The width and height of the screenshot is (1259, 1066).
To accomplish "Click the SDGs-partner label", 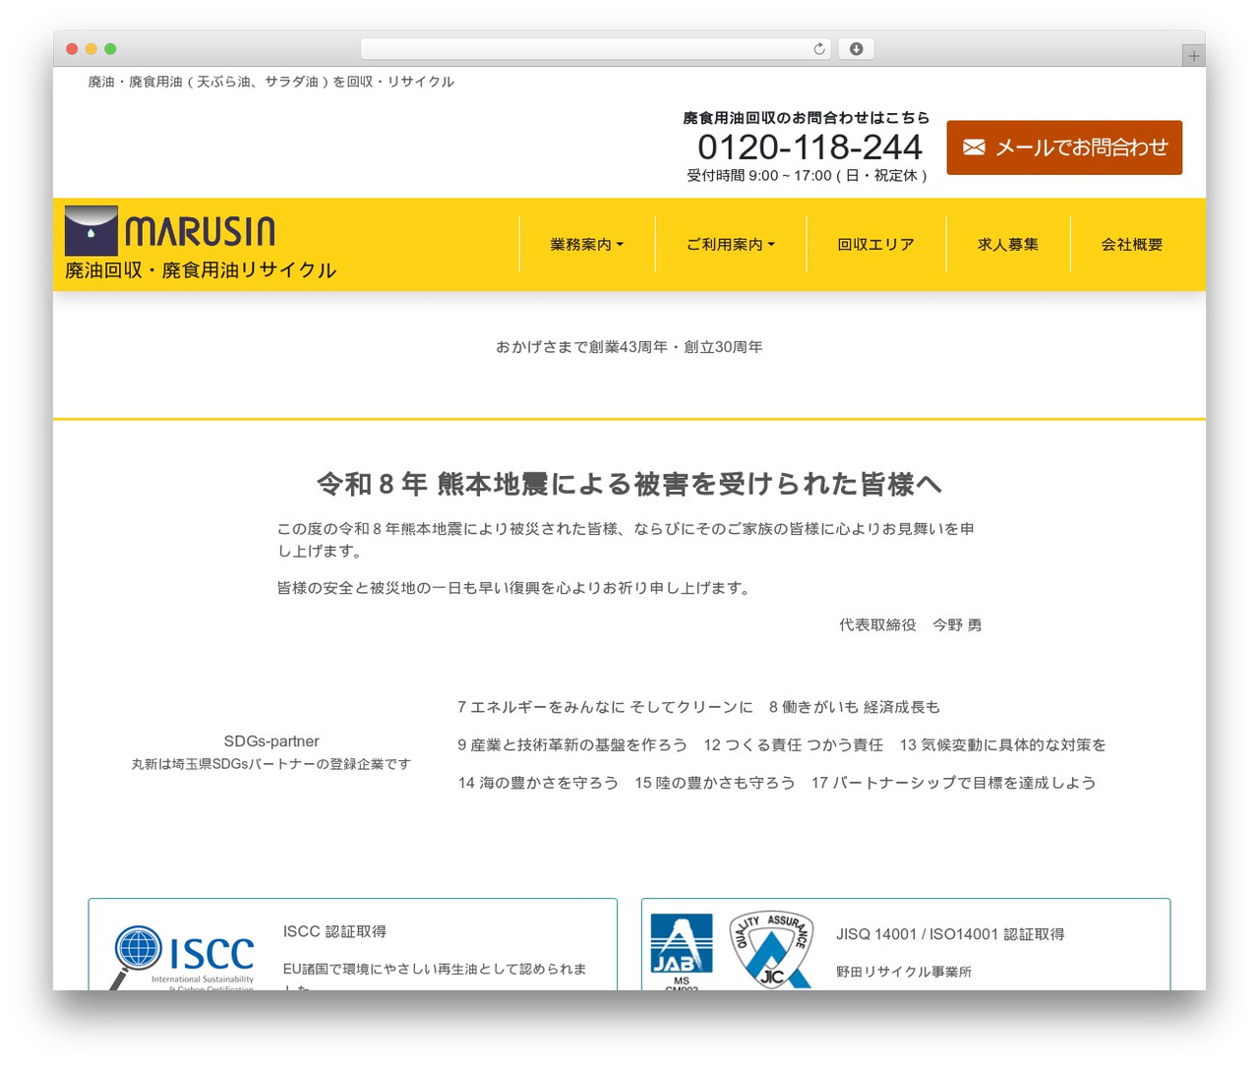I will pyautogui.click(x=271, y=741).
